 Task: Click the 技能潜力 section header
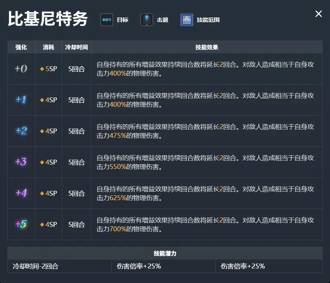[165, 253]
